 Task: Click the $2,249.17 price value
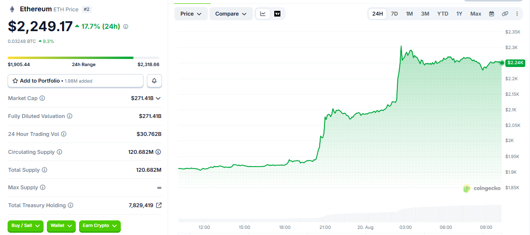40,26
